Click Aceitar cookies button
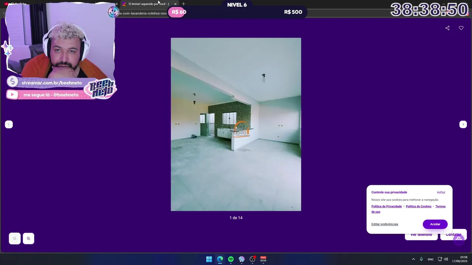 [435, 224]
